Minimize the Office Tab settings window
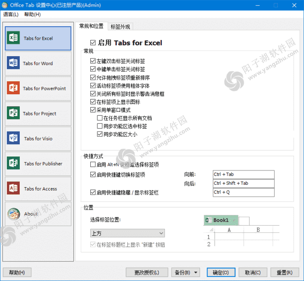304x281 pixels. (257, 5)
